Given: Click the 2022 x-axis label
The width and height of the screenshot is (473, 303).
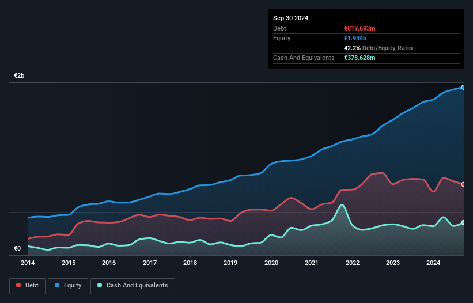Looking at the screenshot, I should point(353,263).
